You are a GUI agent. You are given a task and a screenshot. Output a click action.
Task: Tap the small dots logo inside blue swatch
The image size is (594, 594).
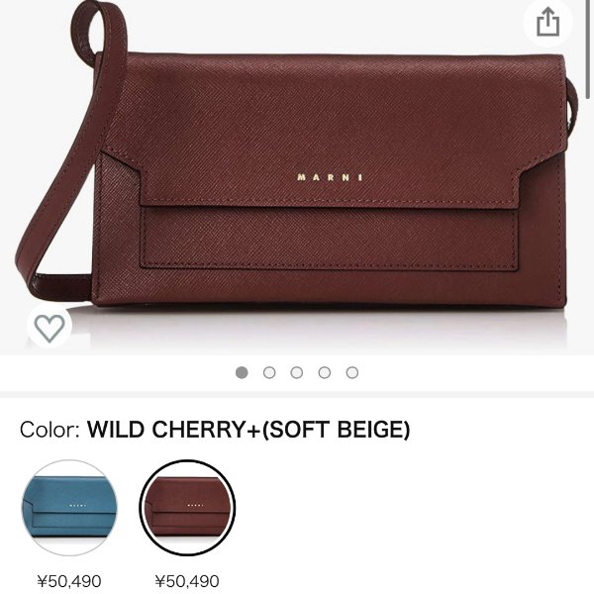coord(78,505)
